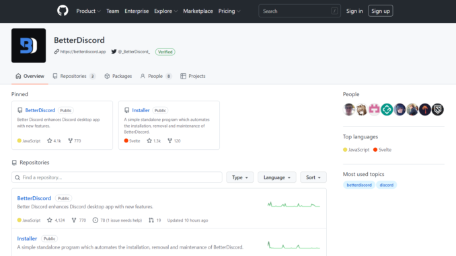The height and width of the screenshot is (256, 456).
Task: Click star count 4.1k on pinned BetterDiscord
Action: click(54, 141)
